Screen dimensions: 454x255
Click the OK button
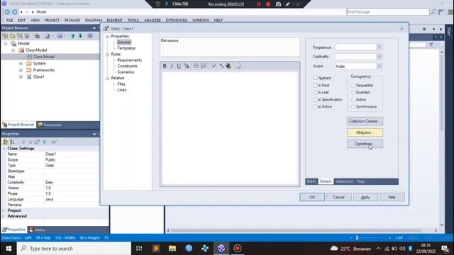pyautogui.click(x=312, y=197)
